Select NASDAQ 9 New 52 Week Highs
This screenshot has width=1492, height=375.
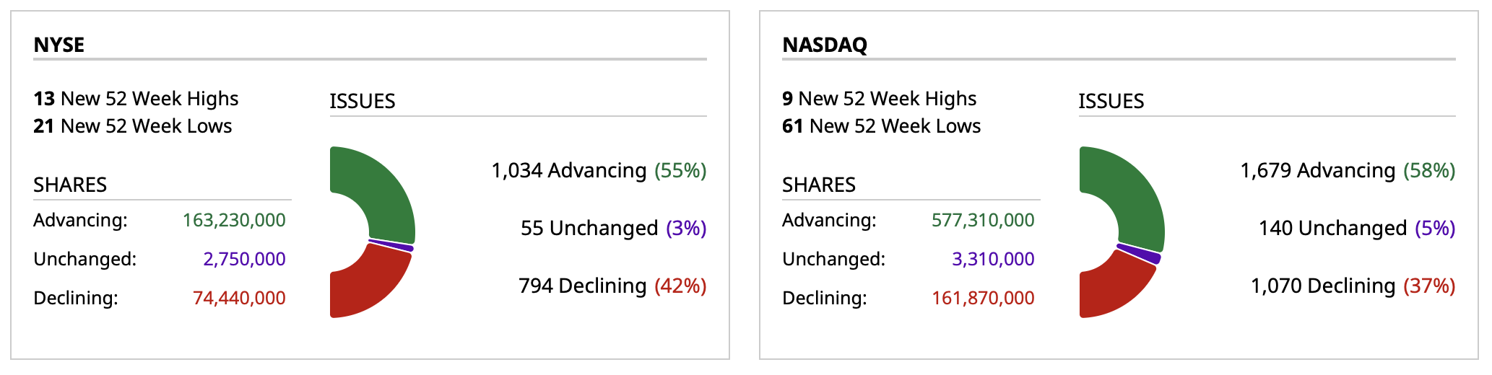click(x=879, y=99)
